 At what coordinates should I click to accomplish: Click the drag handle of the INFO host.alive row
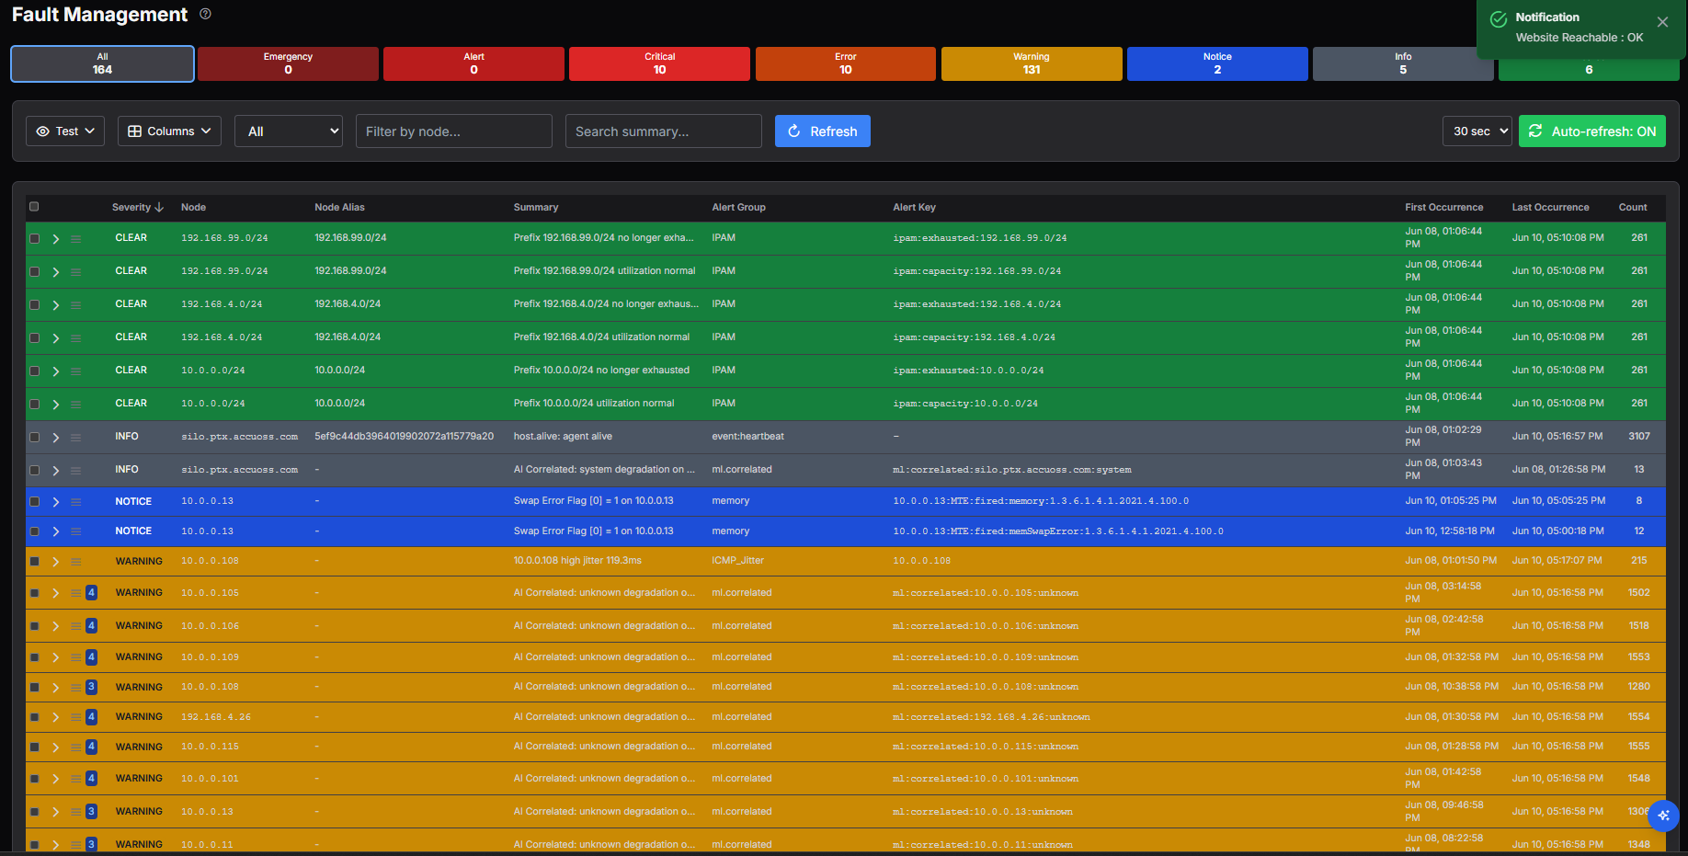[76, 438]
